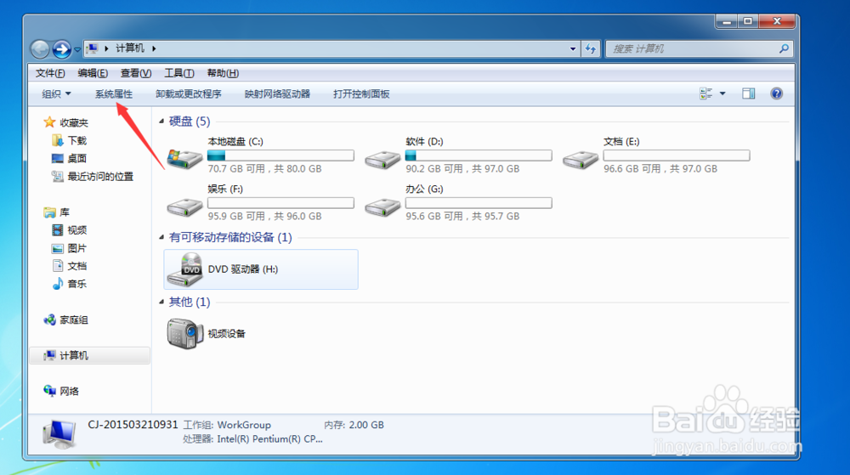This screenshot has height=475, width=850.
Task: Click the Forward navigation arrow button
Action: [62, 48]
